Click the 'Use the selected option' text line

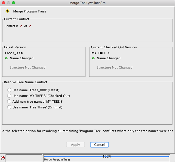point(87,131)
